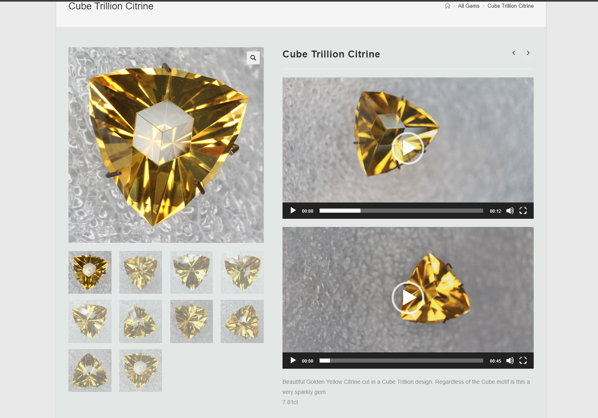Seek on the second video progress bar
This screenshot has height=418, width=598.
coord(401,361)
